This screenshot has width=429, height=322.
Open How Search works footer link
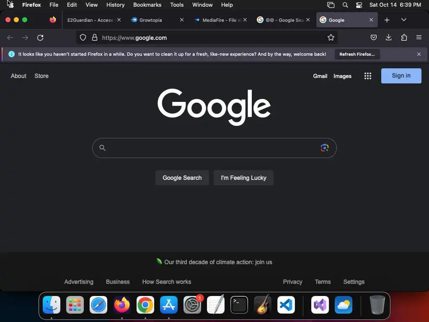[x=167, y=282]
